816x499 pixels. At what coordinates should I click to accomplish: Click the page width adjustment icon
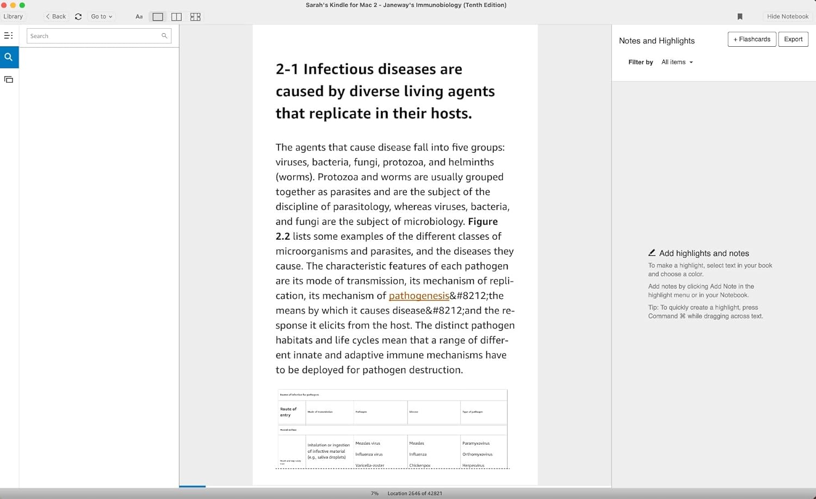point(195,17)
